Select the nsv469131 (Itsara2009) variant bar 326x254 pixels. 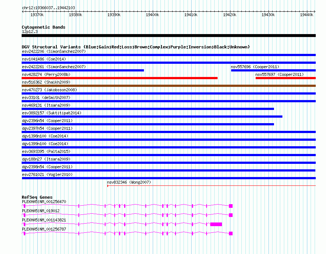[148, 109]
